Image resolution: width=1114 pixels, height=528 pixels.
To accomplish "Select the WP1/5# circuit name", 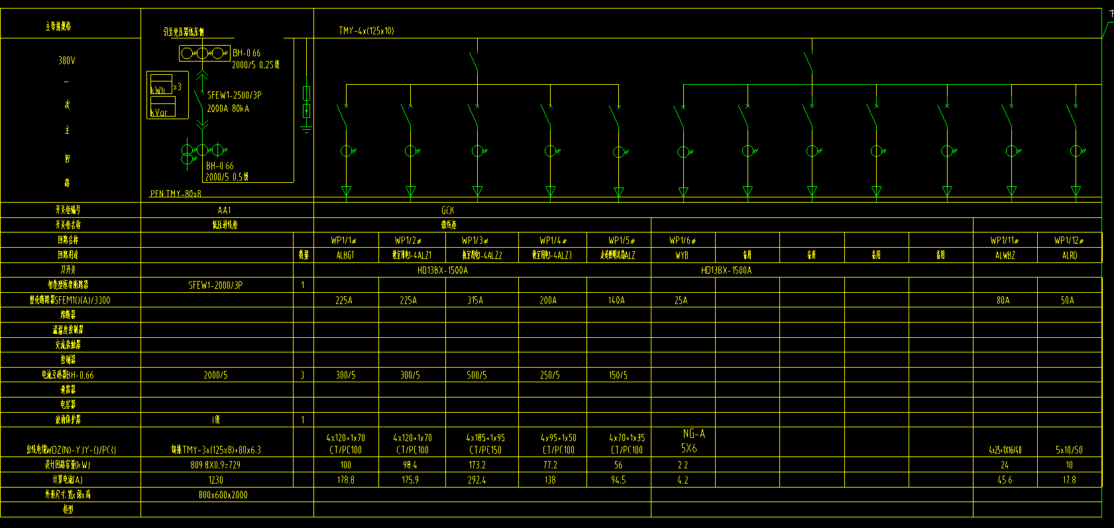I will pyautogui.click(x=622, y=240).
